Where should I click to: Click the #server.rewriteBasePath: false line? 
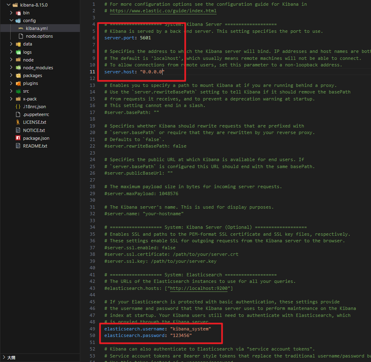145,146
